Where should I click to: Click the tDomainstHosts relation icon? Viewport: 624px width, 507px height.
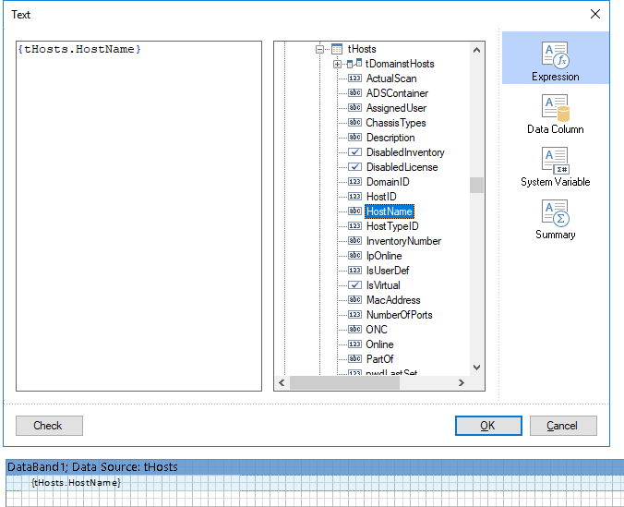tap(354, 64)
